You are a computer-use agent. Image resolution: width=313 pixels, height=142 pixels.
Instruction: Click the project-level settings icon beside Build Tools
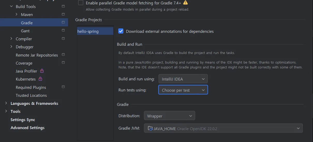pos(63,6)
